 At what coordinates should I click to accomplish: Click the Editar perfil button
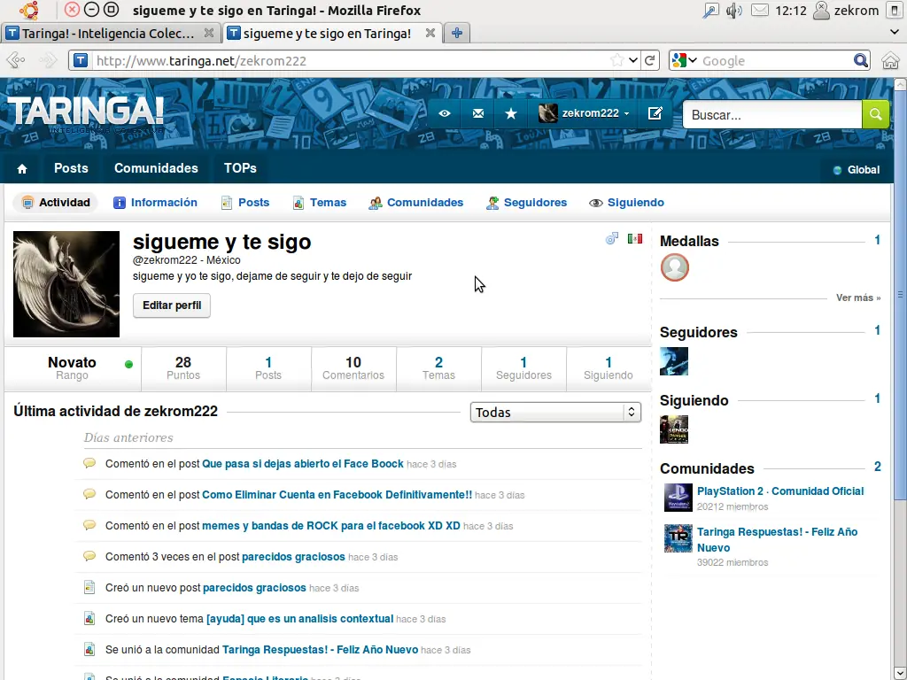172,305
